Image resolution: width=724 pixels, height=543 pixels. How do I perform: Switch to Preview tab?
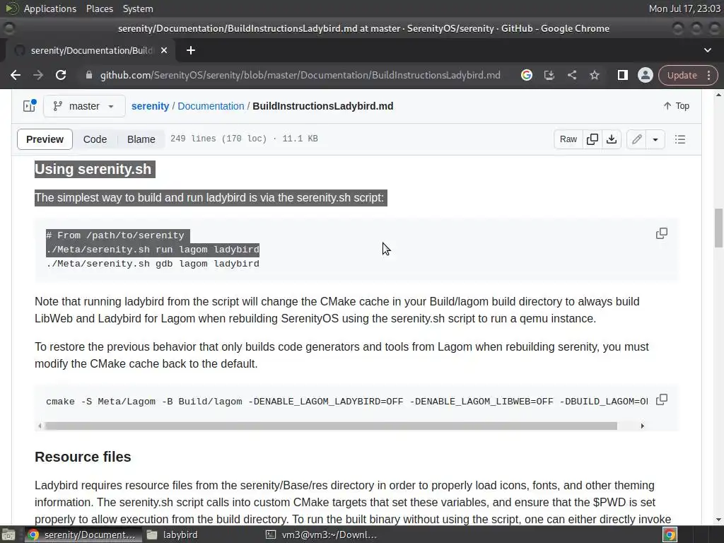[45, 139]
